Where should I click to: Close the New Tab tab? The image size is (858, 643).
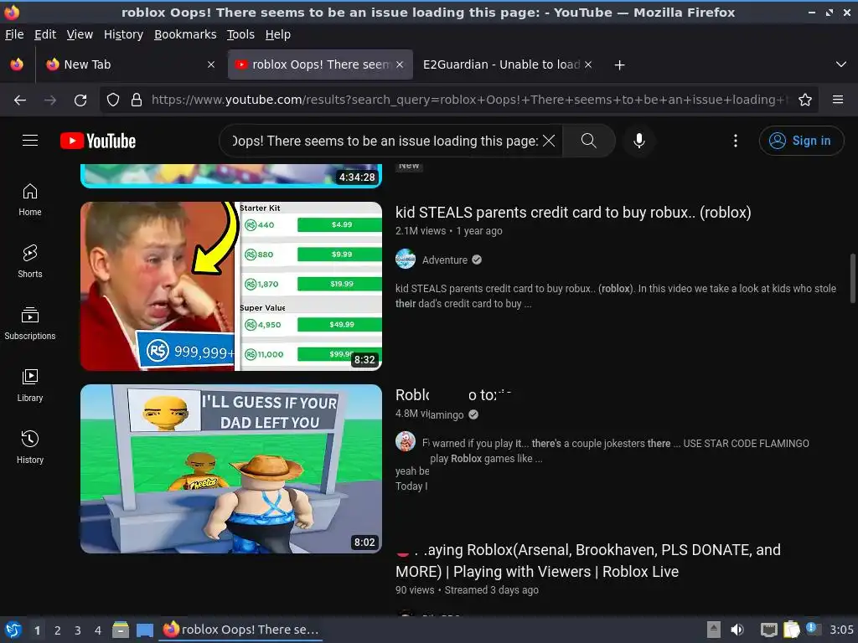click(x=211, y=64)
